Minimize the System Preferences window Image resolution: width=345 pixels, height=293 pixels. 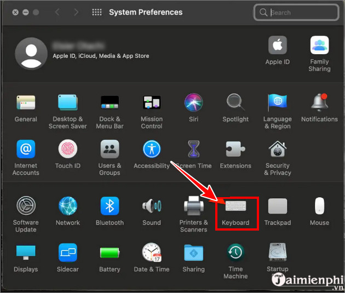tap(26, 12)
